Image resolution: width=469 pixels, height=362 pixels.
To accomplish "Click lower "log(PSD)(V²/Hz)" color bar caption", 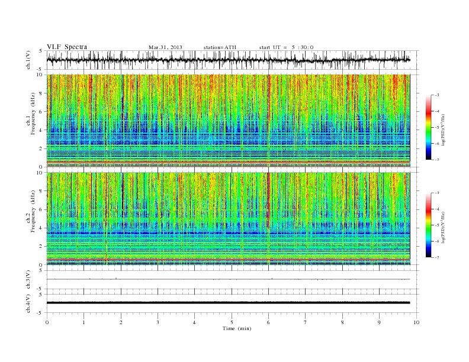I will pos(444,227).
